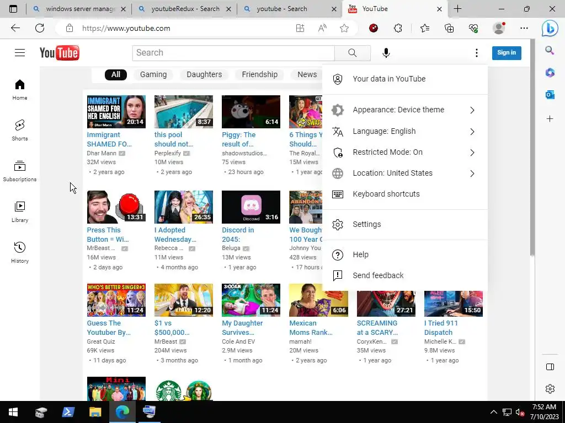Open Edge sidebar settings gear
Screen dimensions: 565x423
(550, 389)
